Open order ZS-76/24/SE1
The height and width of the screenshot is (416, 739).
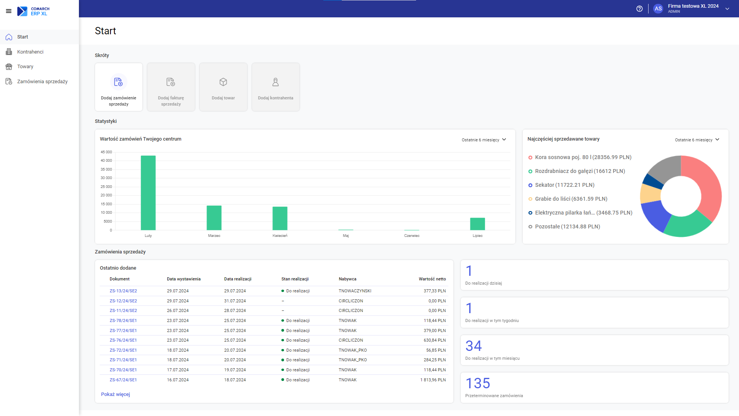pyautogui.click(x=123, y=341)
